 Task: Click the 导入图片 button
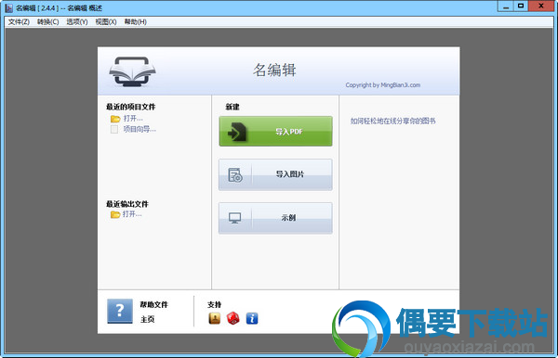pos(275,174)
